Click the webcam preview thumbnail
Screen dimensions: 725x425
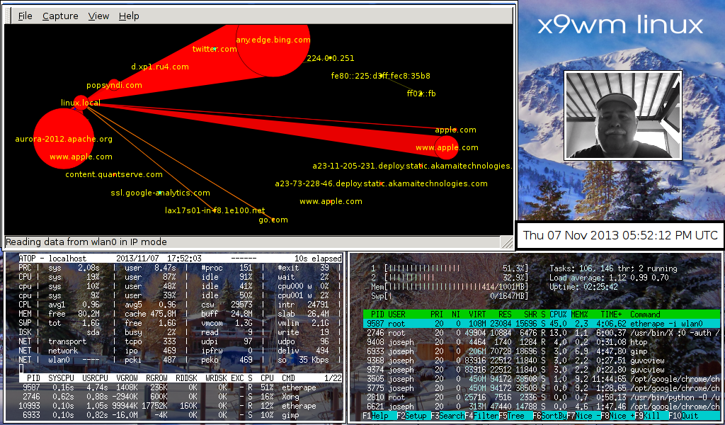(x=623, y=115)
